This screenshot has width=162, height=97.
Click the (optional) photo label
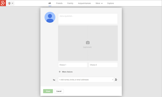click(x=87, y=47)
